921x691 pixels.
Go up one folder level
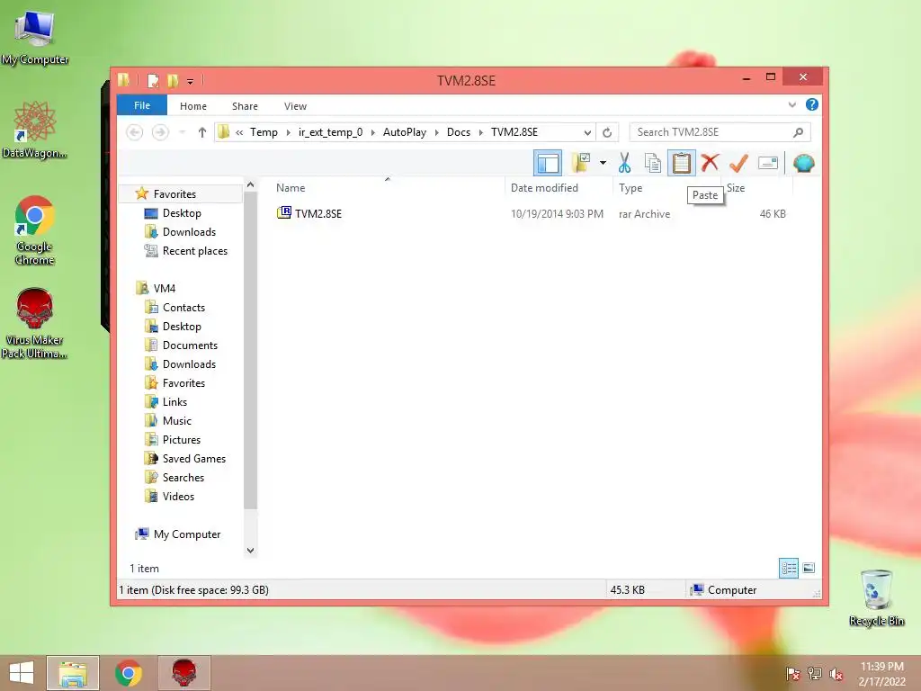(x=202, y=132)
